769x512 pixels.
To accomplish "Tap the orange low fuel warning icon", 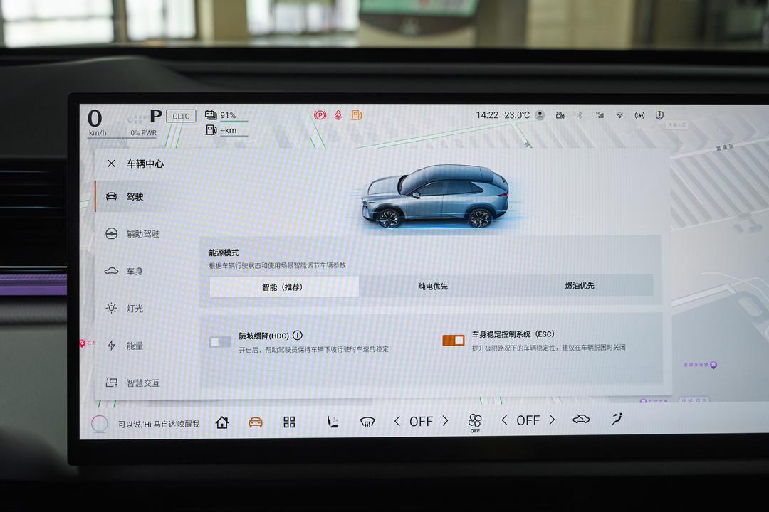I will [x=357, y=115].
